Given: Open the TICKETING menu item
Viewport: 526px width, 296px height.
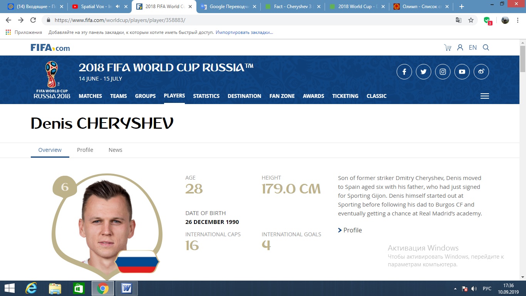Looking at the screenshot, I should pyautogui.click(x=345, y=96).
